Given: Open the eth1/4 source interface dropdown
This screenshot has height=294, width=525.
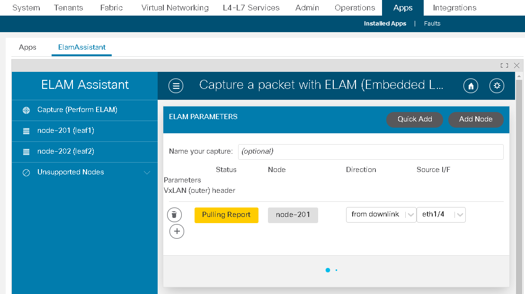Looking at the screenshot, I should [x=441, y=215].
